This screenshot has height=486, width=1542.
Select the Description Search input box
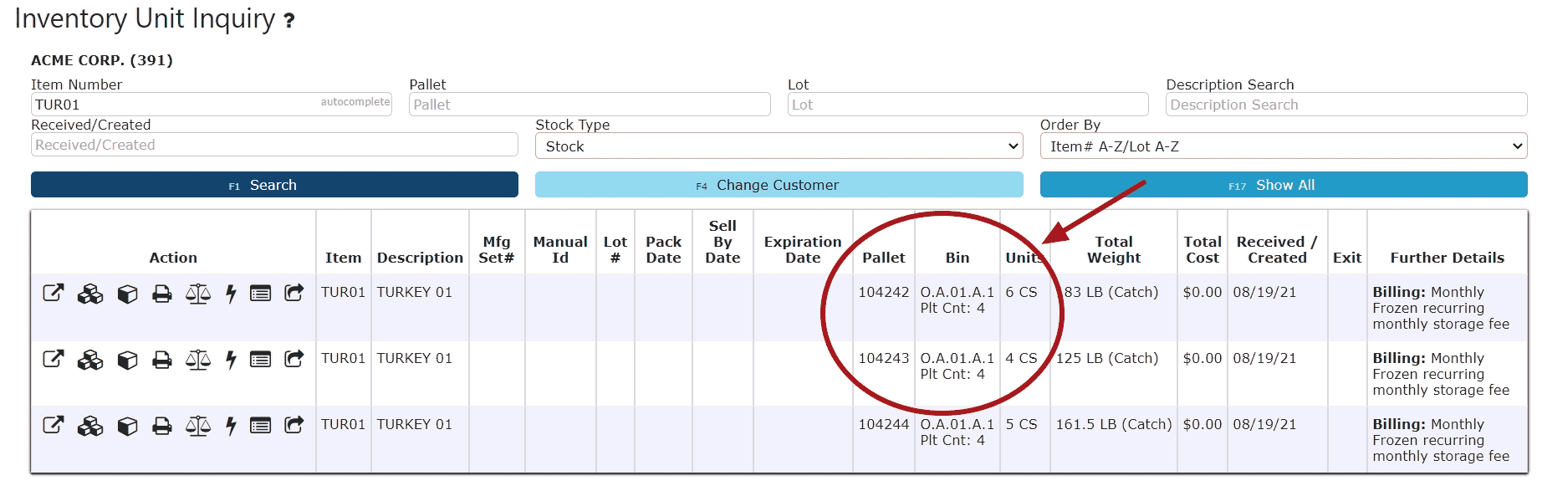(1345, 105)
